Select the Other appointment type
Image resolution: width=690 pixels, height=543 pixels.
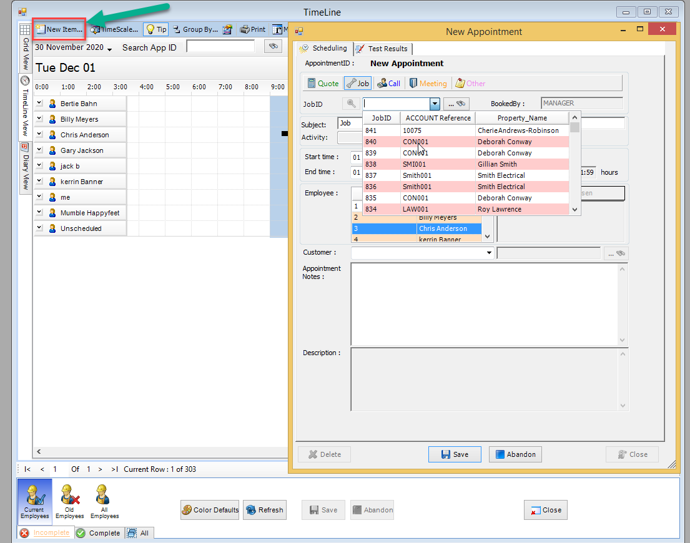pyautogui.click(x=470, y=83)
